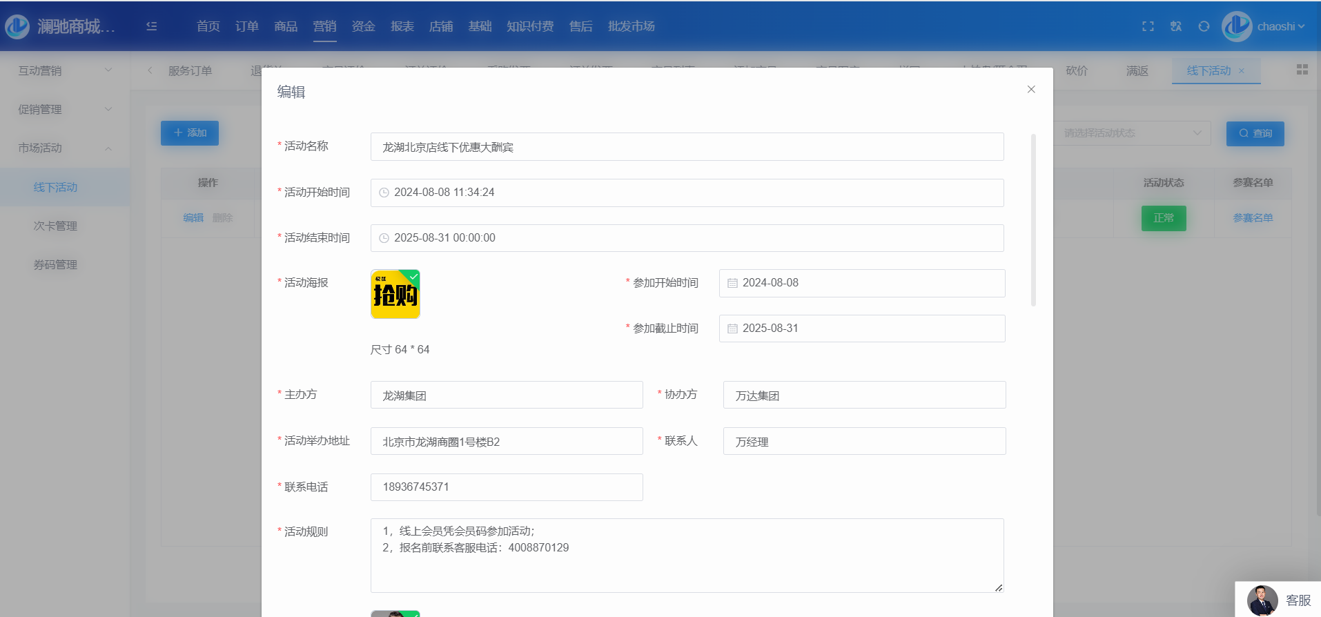
Task: Open the tab grid menu icon
Action: [1302, 70]
